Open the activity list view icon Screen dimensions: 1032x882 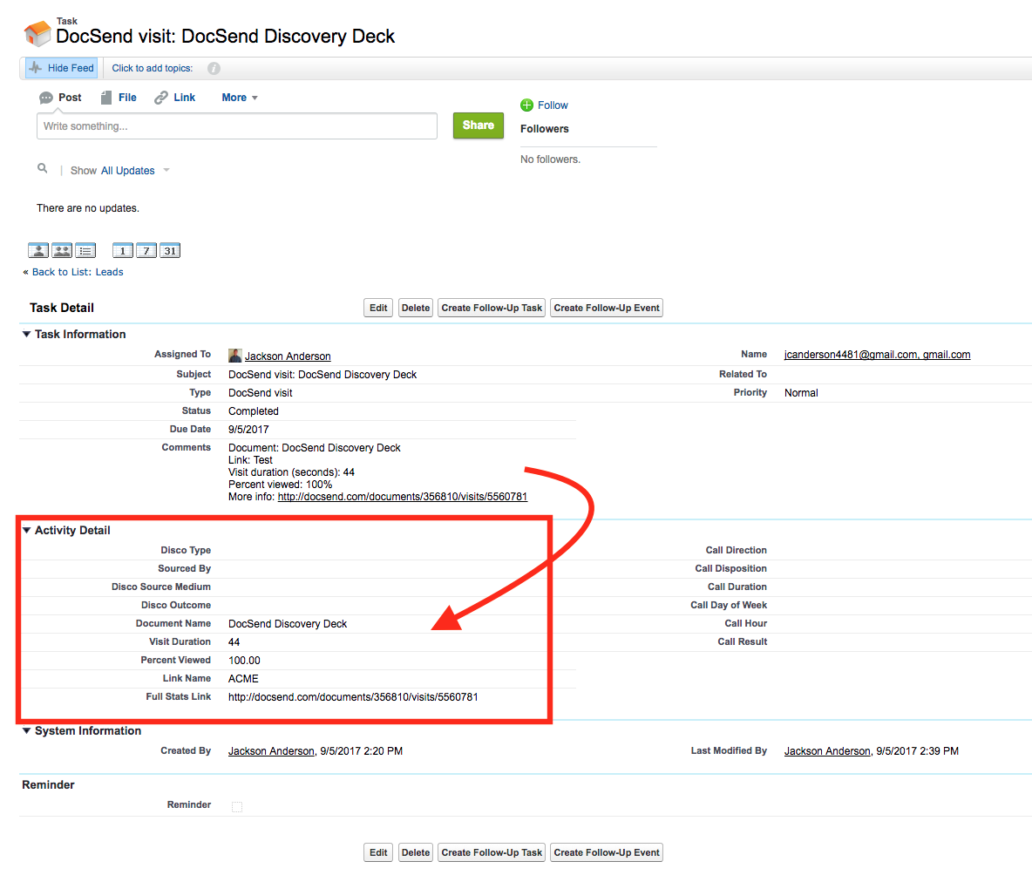(x=85, y=251)
